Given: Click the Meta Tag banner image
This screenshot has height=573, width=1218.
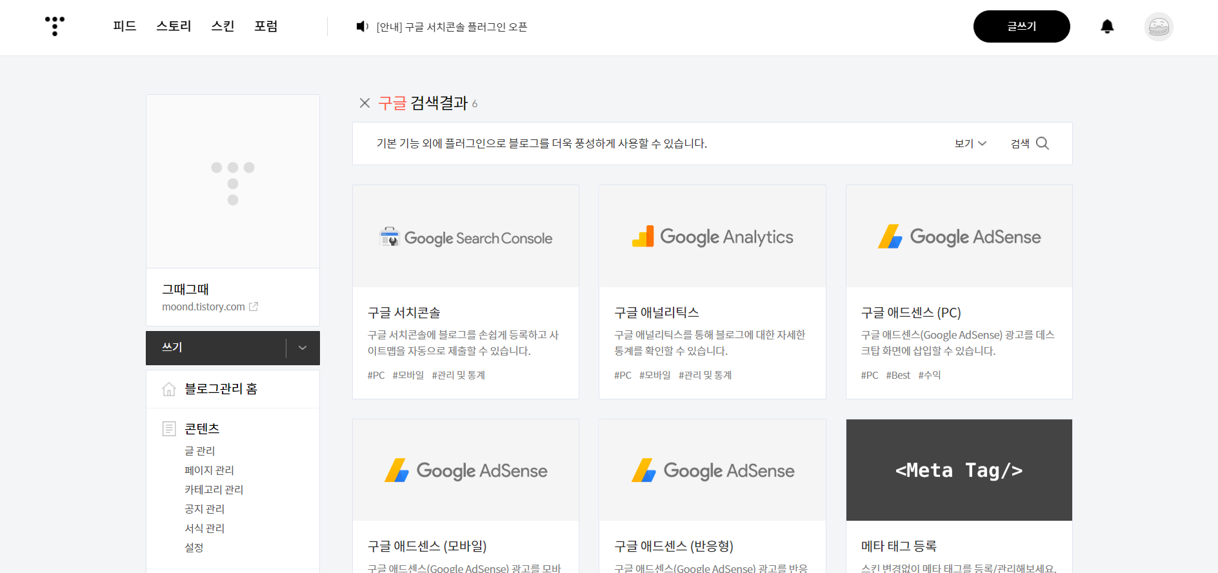Looking at the screenshot, I should (x=959, y=470).
